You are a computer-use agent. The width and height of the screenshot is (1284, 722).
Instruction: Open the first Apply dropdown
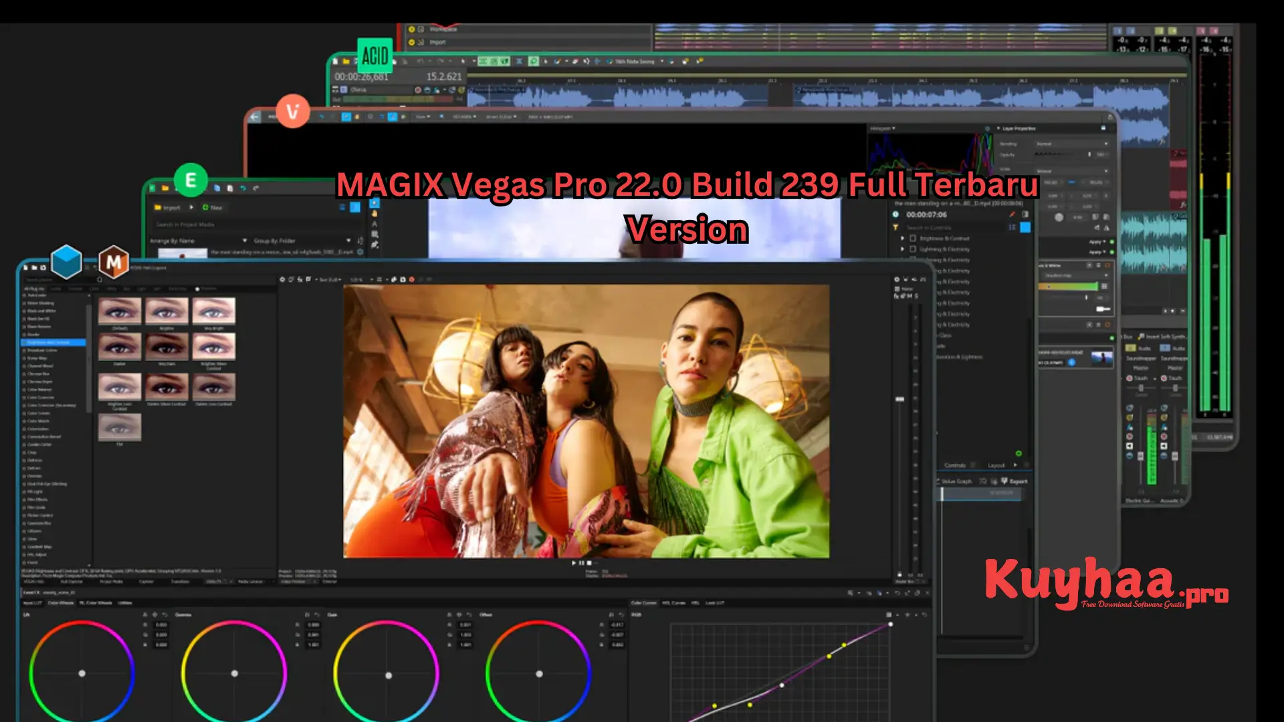(x=1097, y=242)
